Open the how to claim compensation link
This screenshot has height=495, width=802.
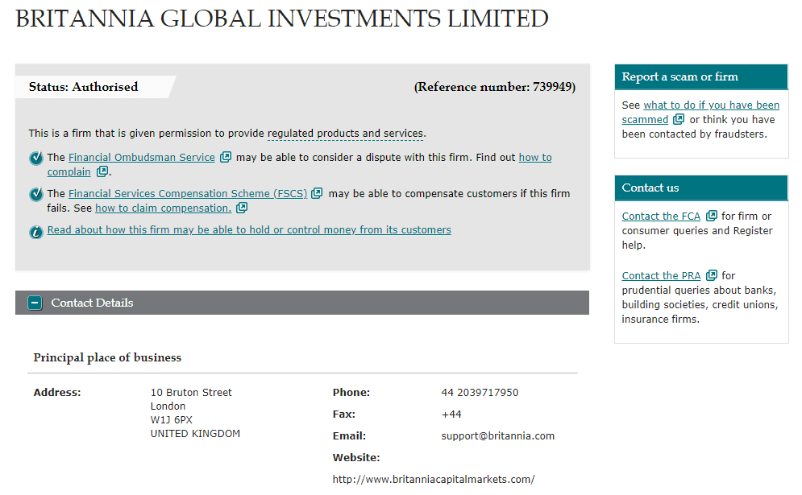pos(161,208)
